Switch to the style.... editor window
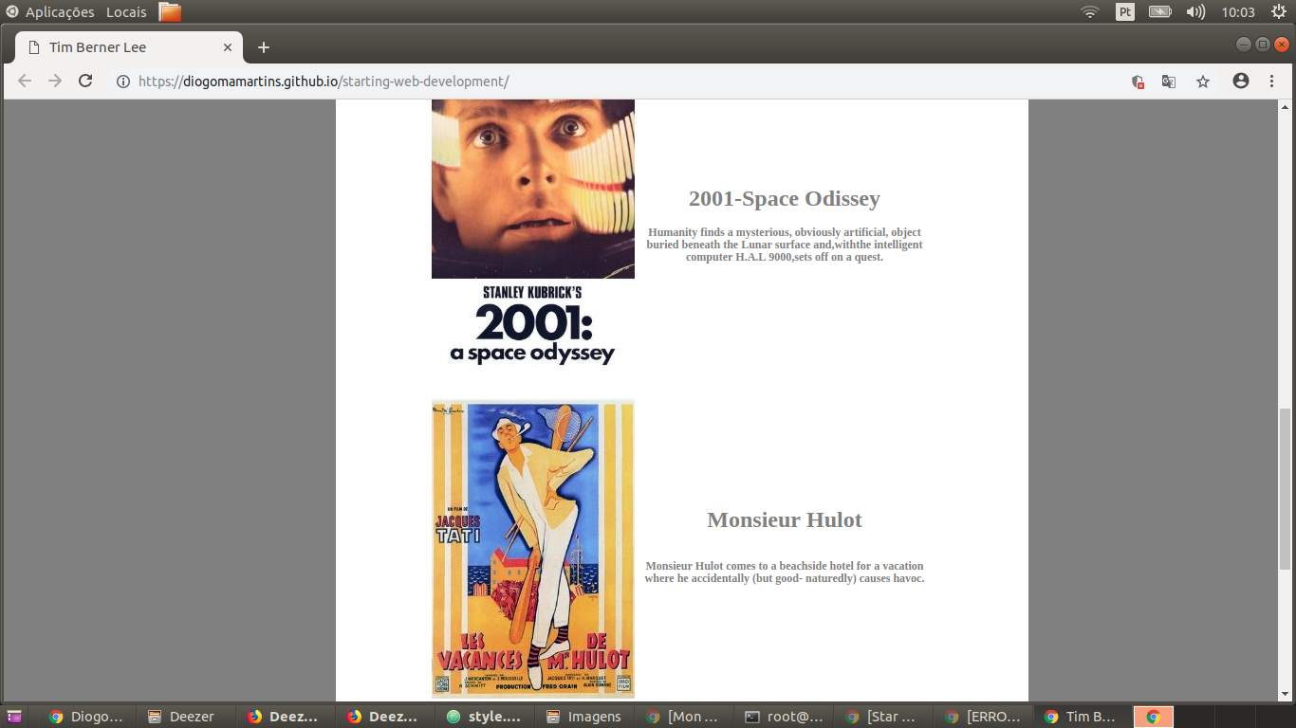Viewport: 1296px width, 728px height. click(484, 717)
